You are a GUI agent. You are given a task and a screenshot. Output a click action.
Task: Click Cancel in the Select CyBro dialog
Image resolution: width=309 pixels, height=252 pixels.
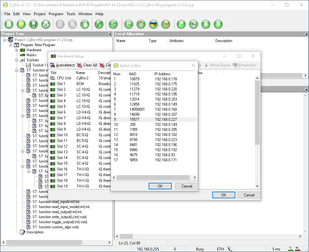[187, 186]
